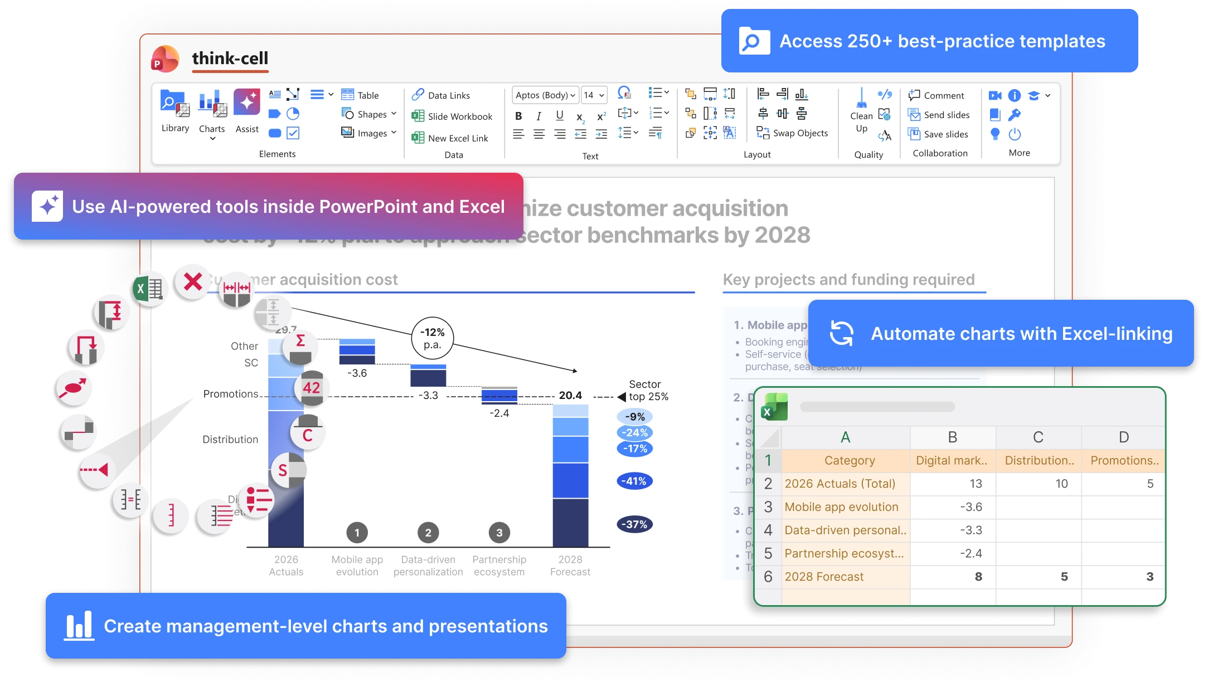Open the bullet list dropdown

(x=658, y=93)
